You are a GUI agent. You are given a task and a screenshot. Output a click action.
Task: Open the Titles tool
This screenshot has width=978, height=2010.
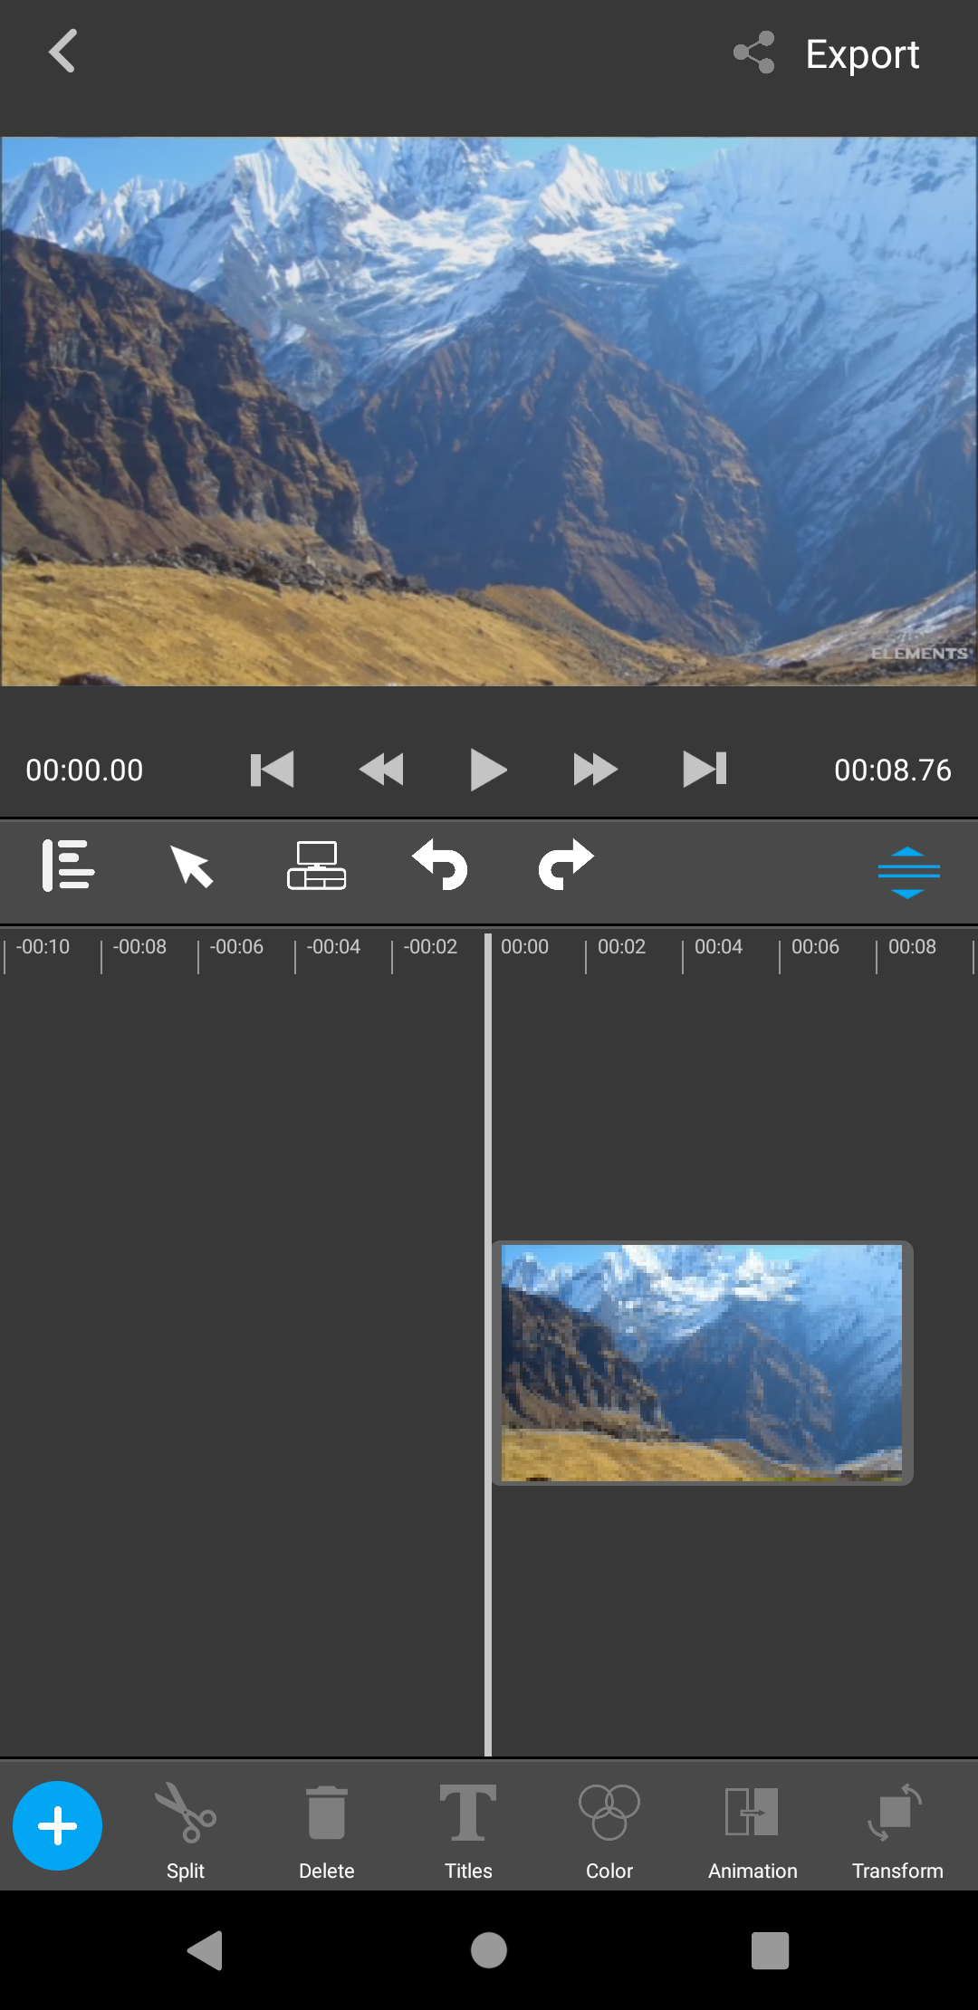pyautogui.click(x=468, y=1831)
